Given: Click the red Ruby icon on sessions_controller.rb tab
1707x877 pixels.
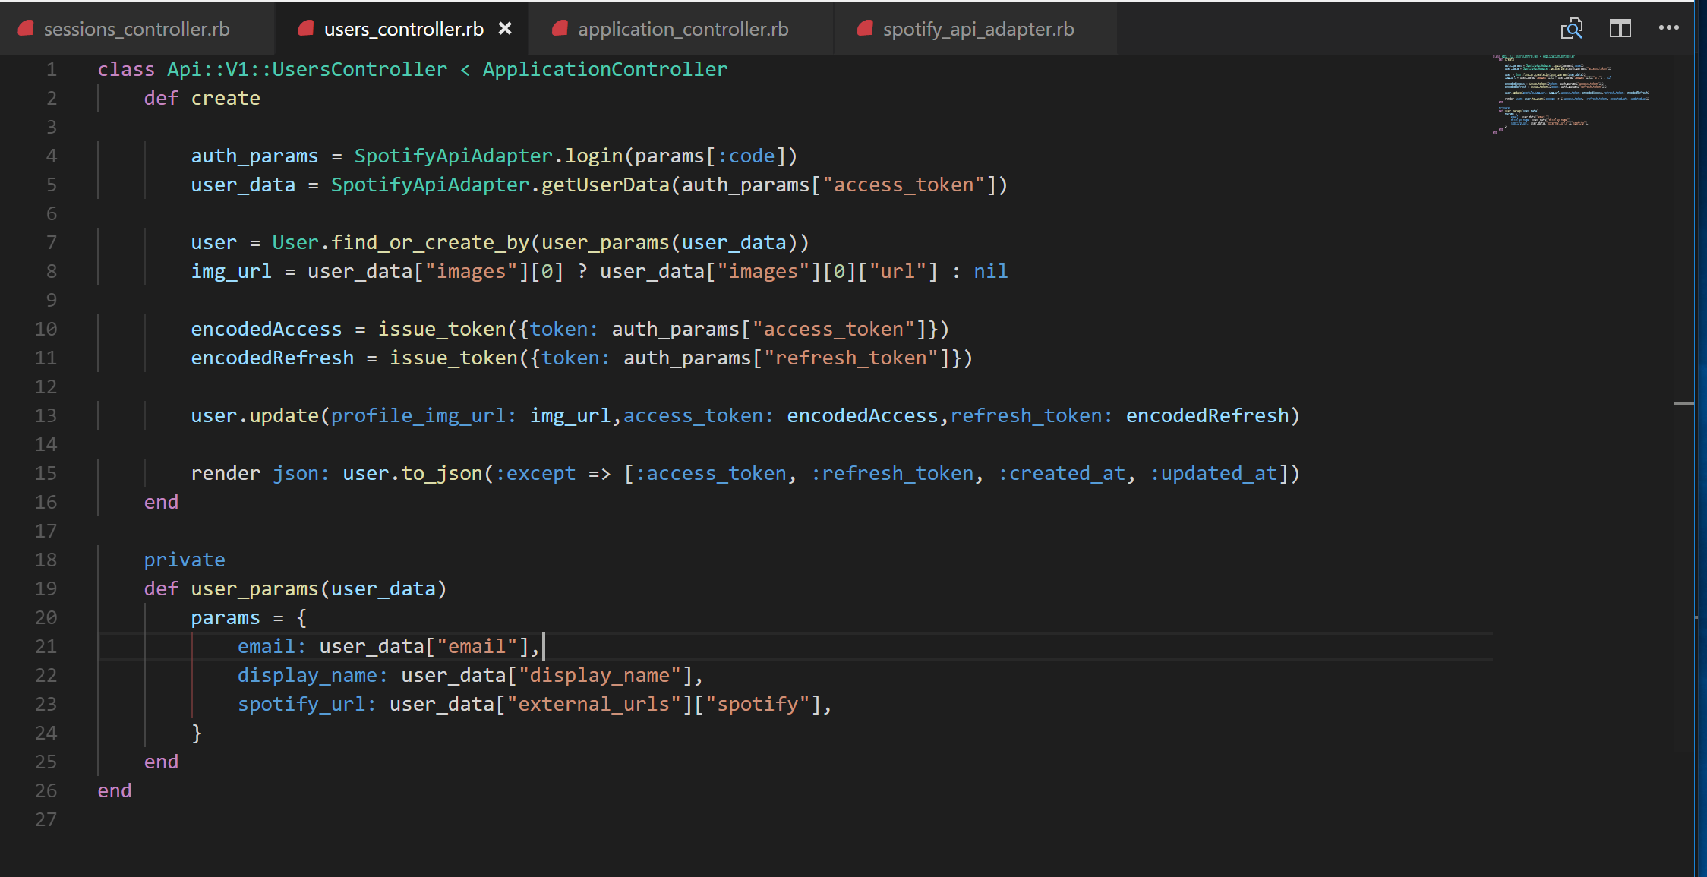Looking at the screenshot, I should tap(26, 28).
